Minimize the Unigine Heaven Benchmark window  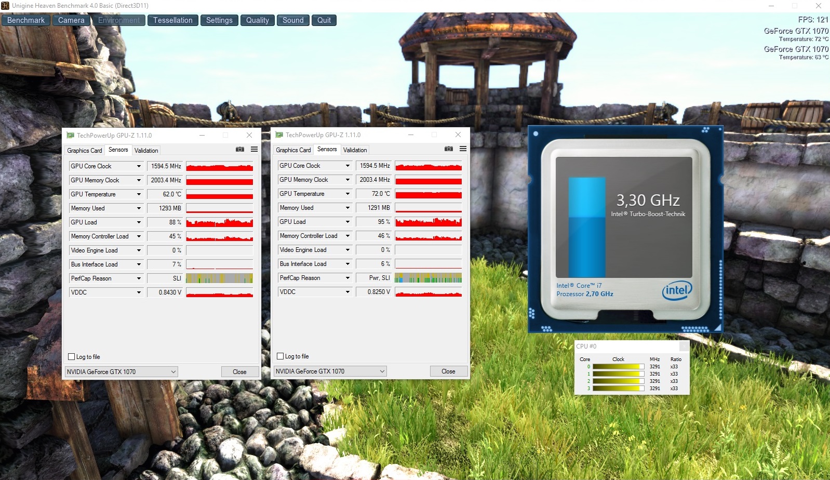click(x=771, y=6)
